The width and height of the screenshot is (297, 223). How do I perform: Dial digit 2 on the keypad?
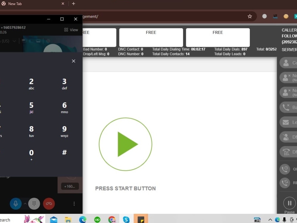pyautogui.click(x=31, y=84)
